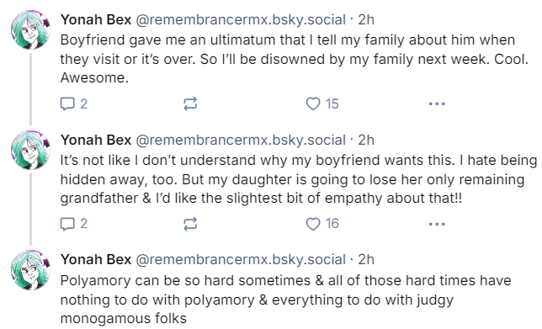
Task: Expand the second post's three-dot menu
Action: (437, 224)
